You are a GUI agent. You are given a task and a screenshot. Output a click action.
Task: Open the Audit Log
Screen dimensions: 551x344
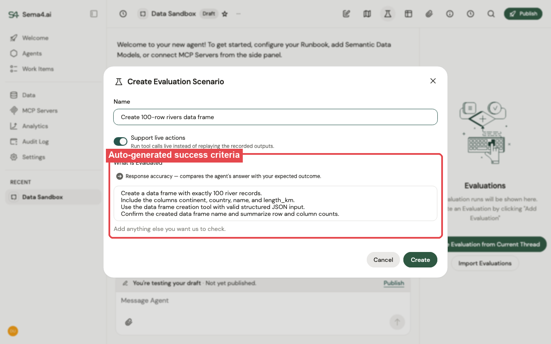click(53, 141)
